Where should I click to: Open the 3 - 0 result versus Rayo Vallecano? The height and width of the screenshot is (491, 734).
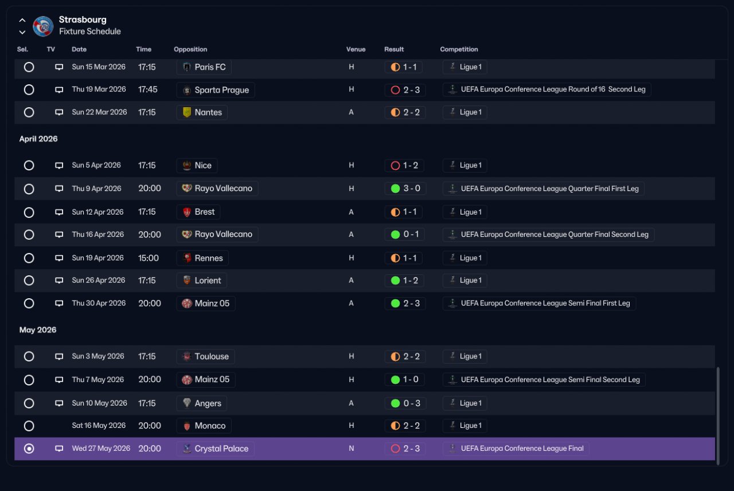point(405,189)
